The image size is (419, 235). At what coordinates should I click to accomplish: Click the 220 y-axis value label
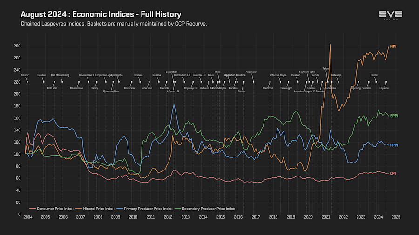click(17, 82)
